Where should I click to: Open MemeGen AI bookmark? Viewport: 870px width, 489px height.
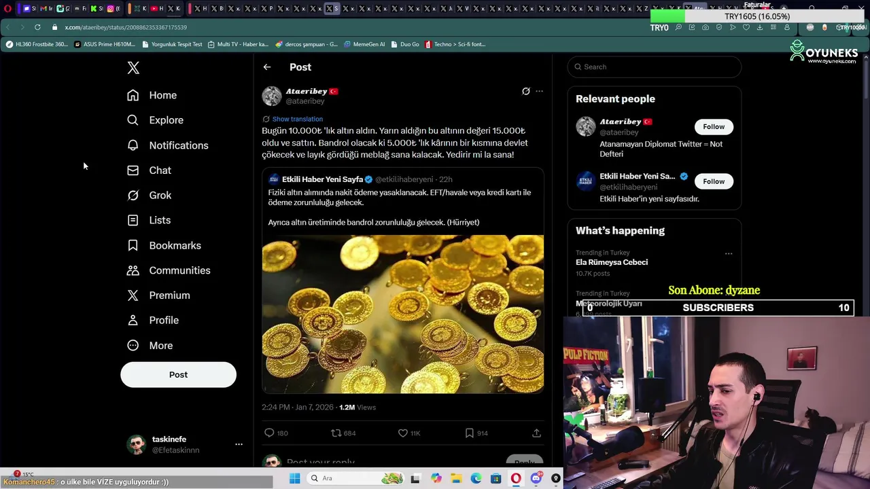point(364,44)
